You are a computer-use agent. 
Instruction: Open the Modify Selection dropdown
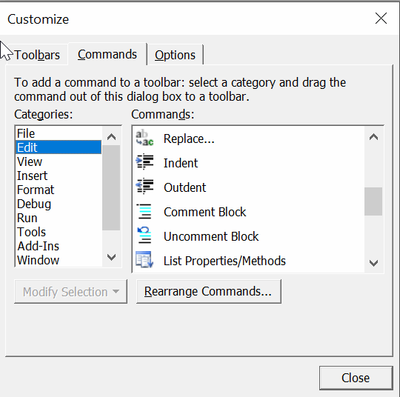point(70,291)
